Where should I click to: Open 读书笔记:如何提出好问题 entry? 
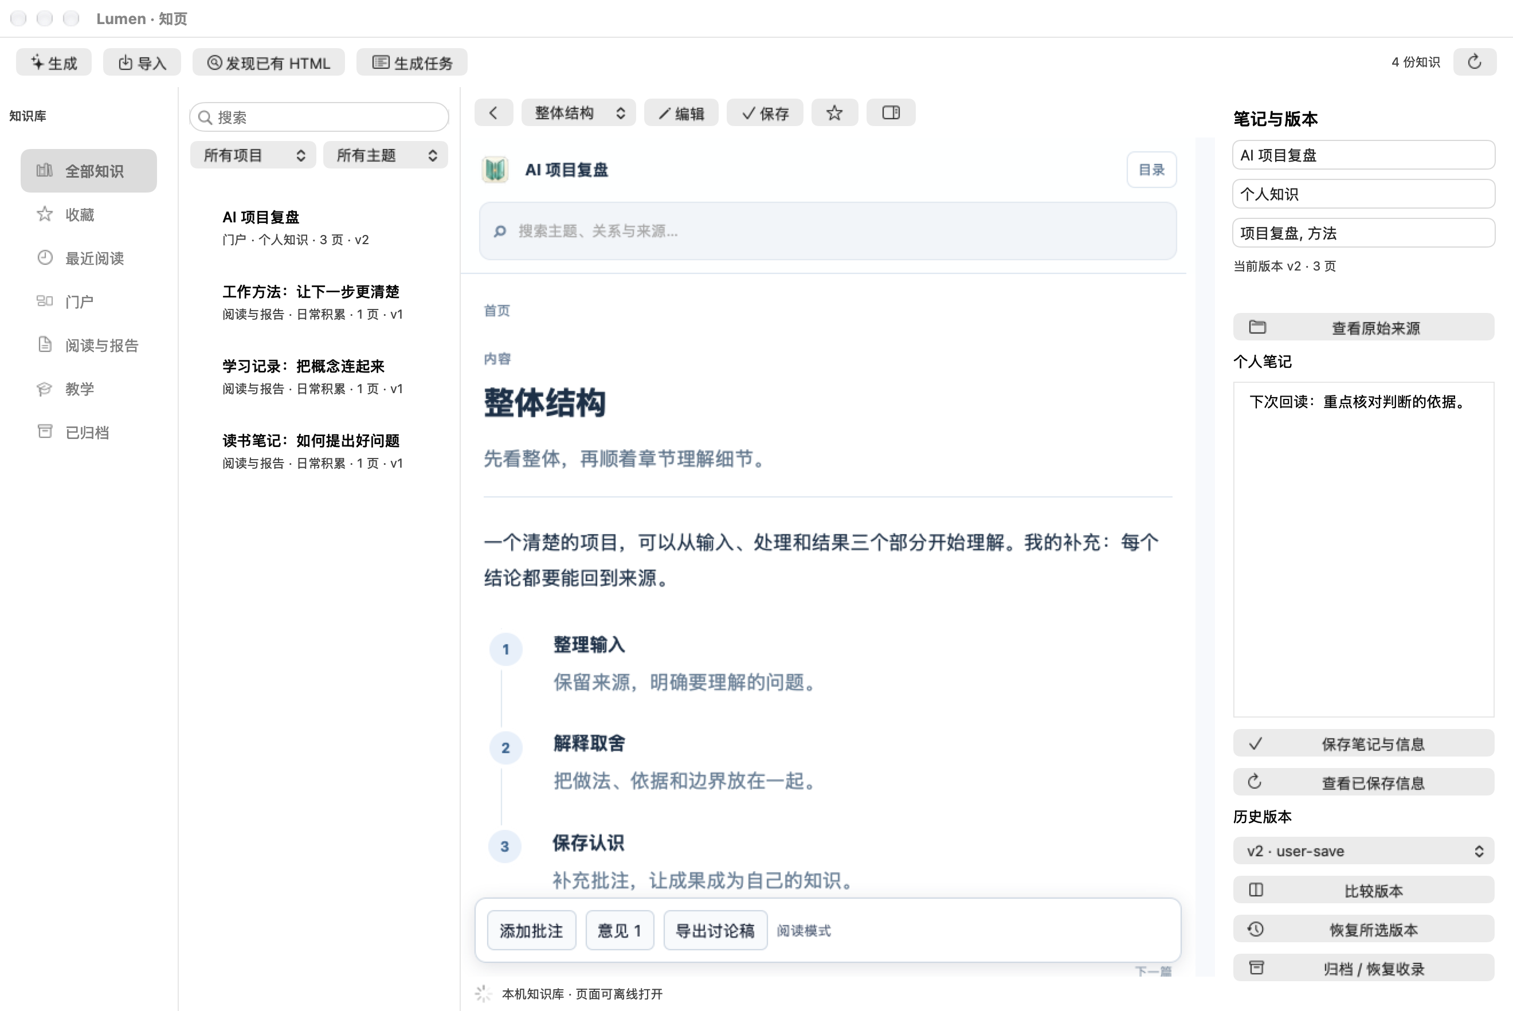pyautogui.click(x=319, y=452)
